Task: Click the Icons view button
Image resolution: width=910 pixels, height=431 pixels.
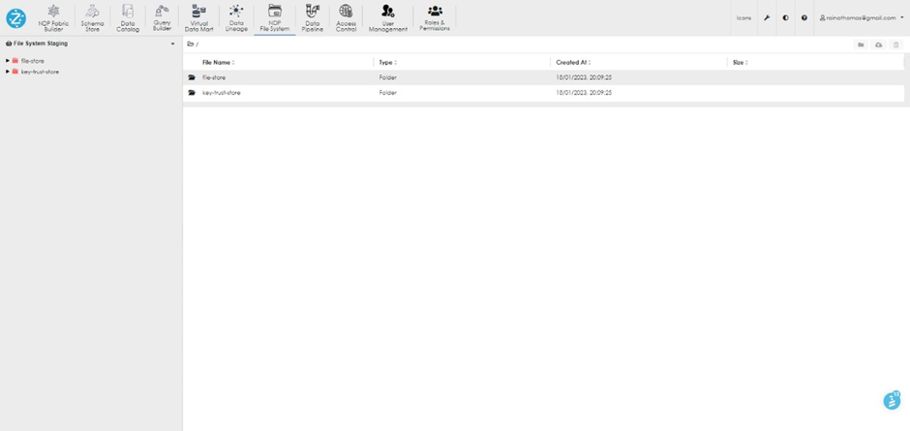Action: (x=743, y=17)
